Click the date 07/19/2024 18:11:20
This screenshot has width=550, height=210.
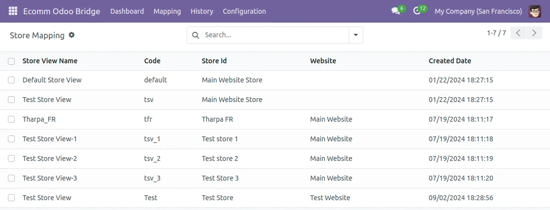coord(461,178)
